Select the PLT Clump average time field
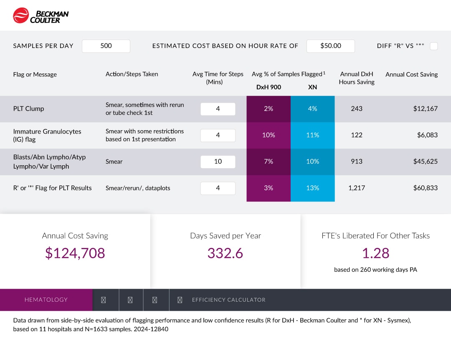Image resolution: width=451 pixels, height=338 pixels. point(218,109)
